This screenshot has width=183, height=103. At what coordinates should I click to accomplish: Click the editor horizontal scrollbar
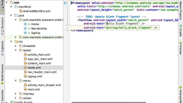109,102
